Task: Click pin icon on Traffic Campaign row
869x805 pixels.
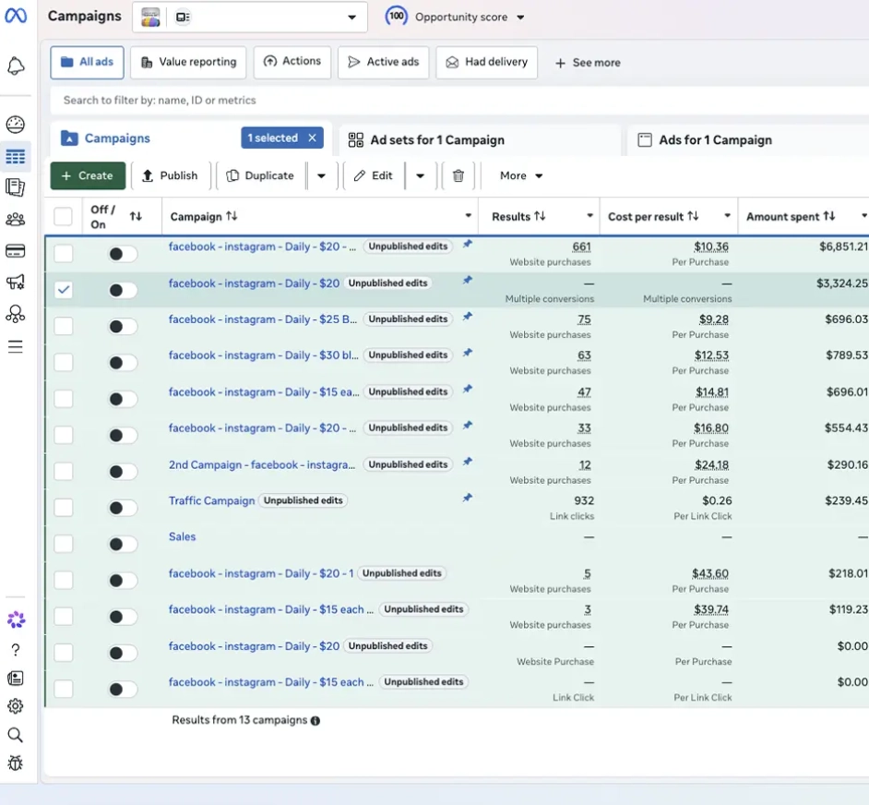Action: (468, 498)
